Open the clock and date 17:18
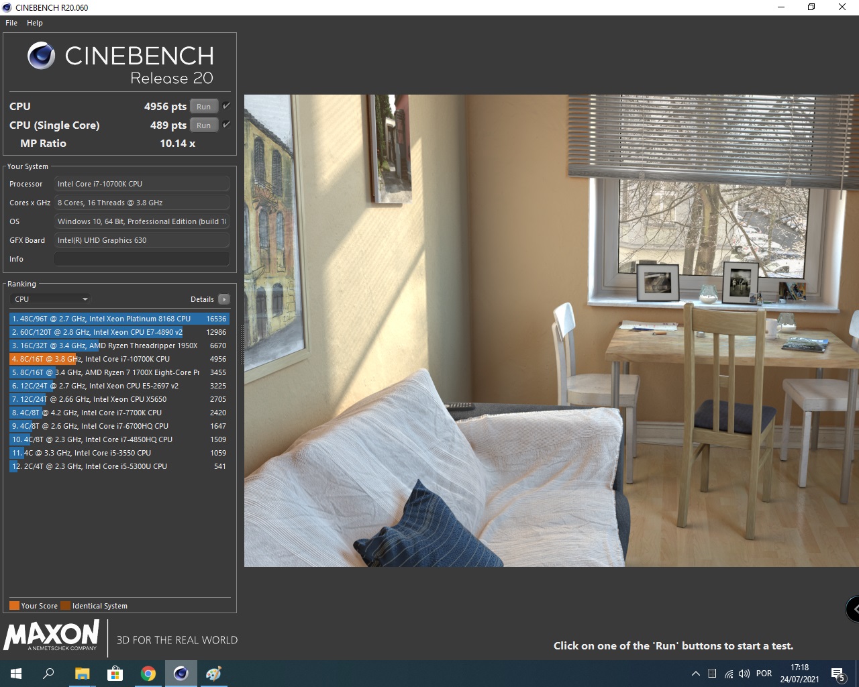 tap(799, 674)
